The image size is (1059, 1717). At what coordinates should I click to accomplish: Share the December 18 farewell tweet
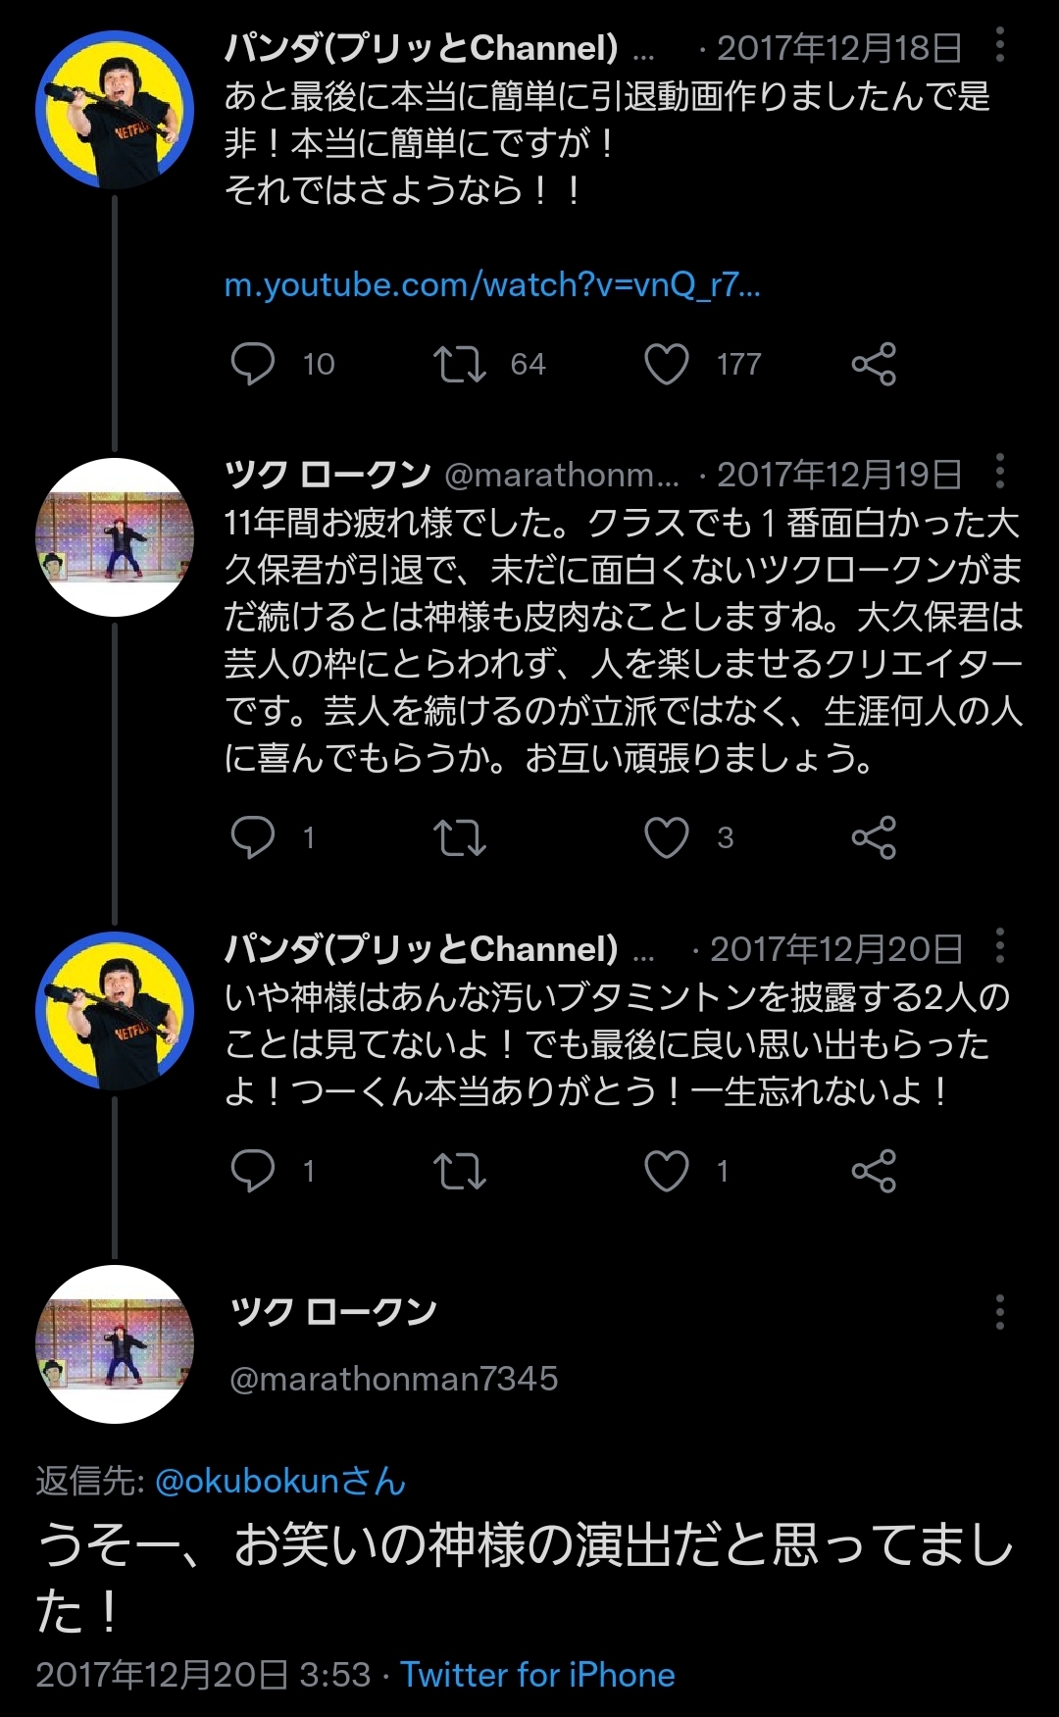pyautogui.click(x=874, y=364)
